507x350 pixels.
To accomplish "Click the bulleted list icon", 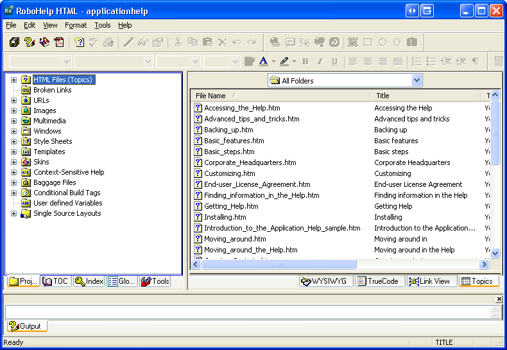I will click(431, 61).
